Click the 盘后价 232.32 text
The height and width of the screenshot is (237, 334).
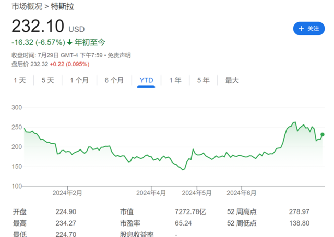pyautogui.click(x=30, y=64)
